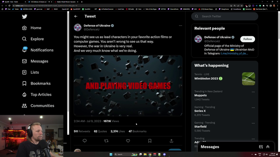Click the scrollbar beside the left sidebar
Screen dimensions: 280x157
pos(68,73)
